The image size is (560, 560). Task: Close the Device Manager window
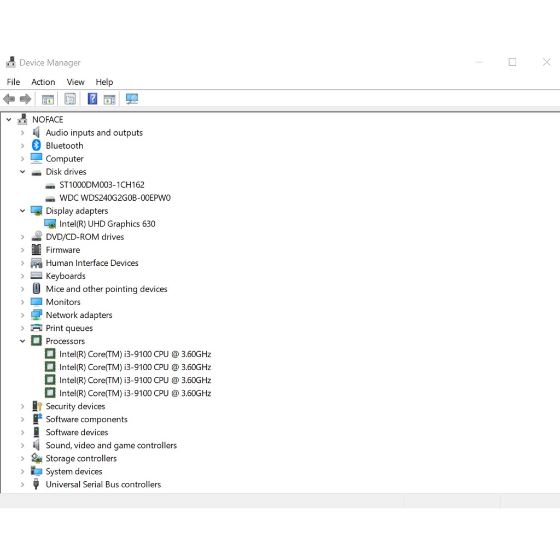click(546, 62)
